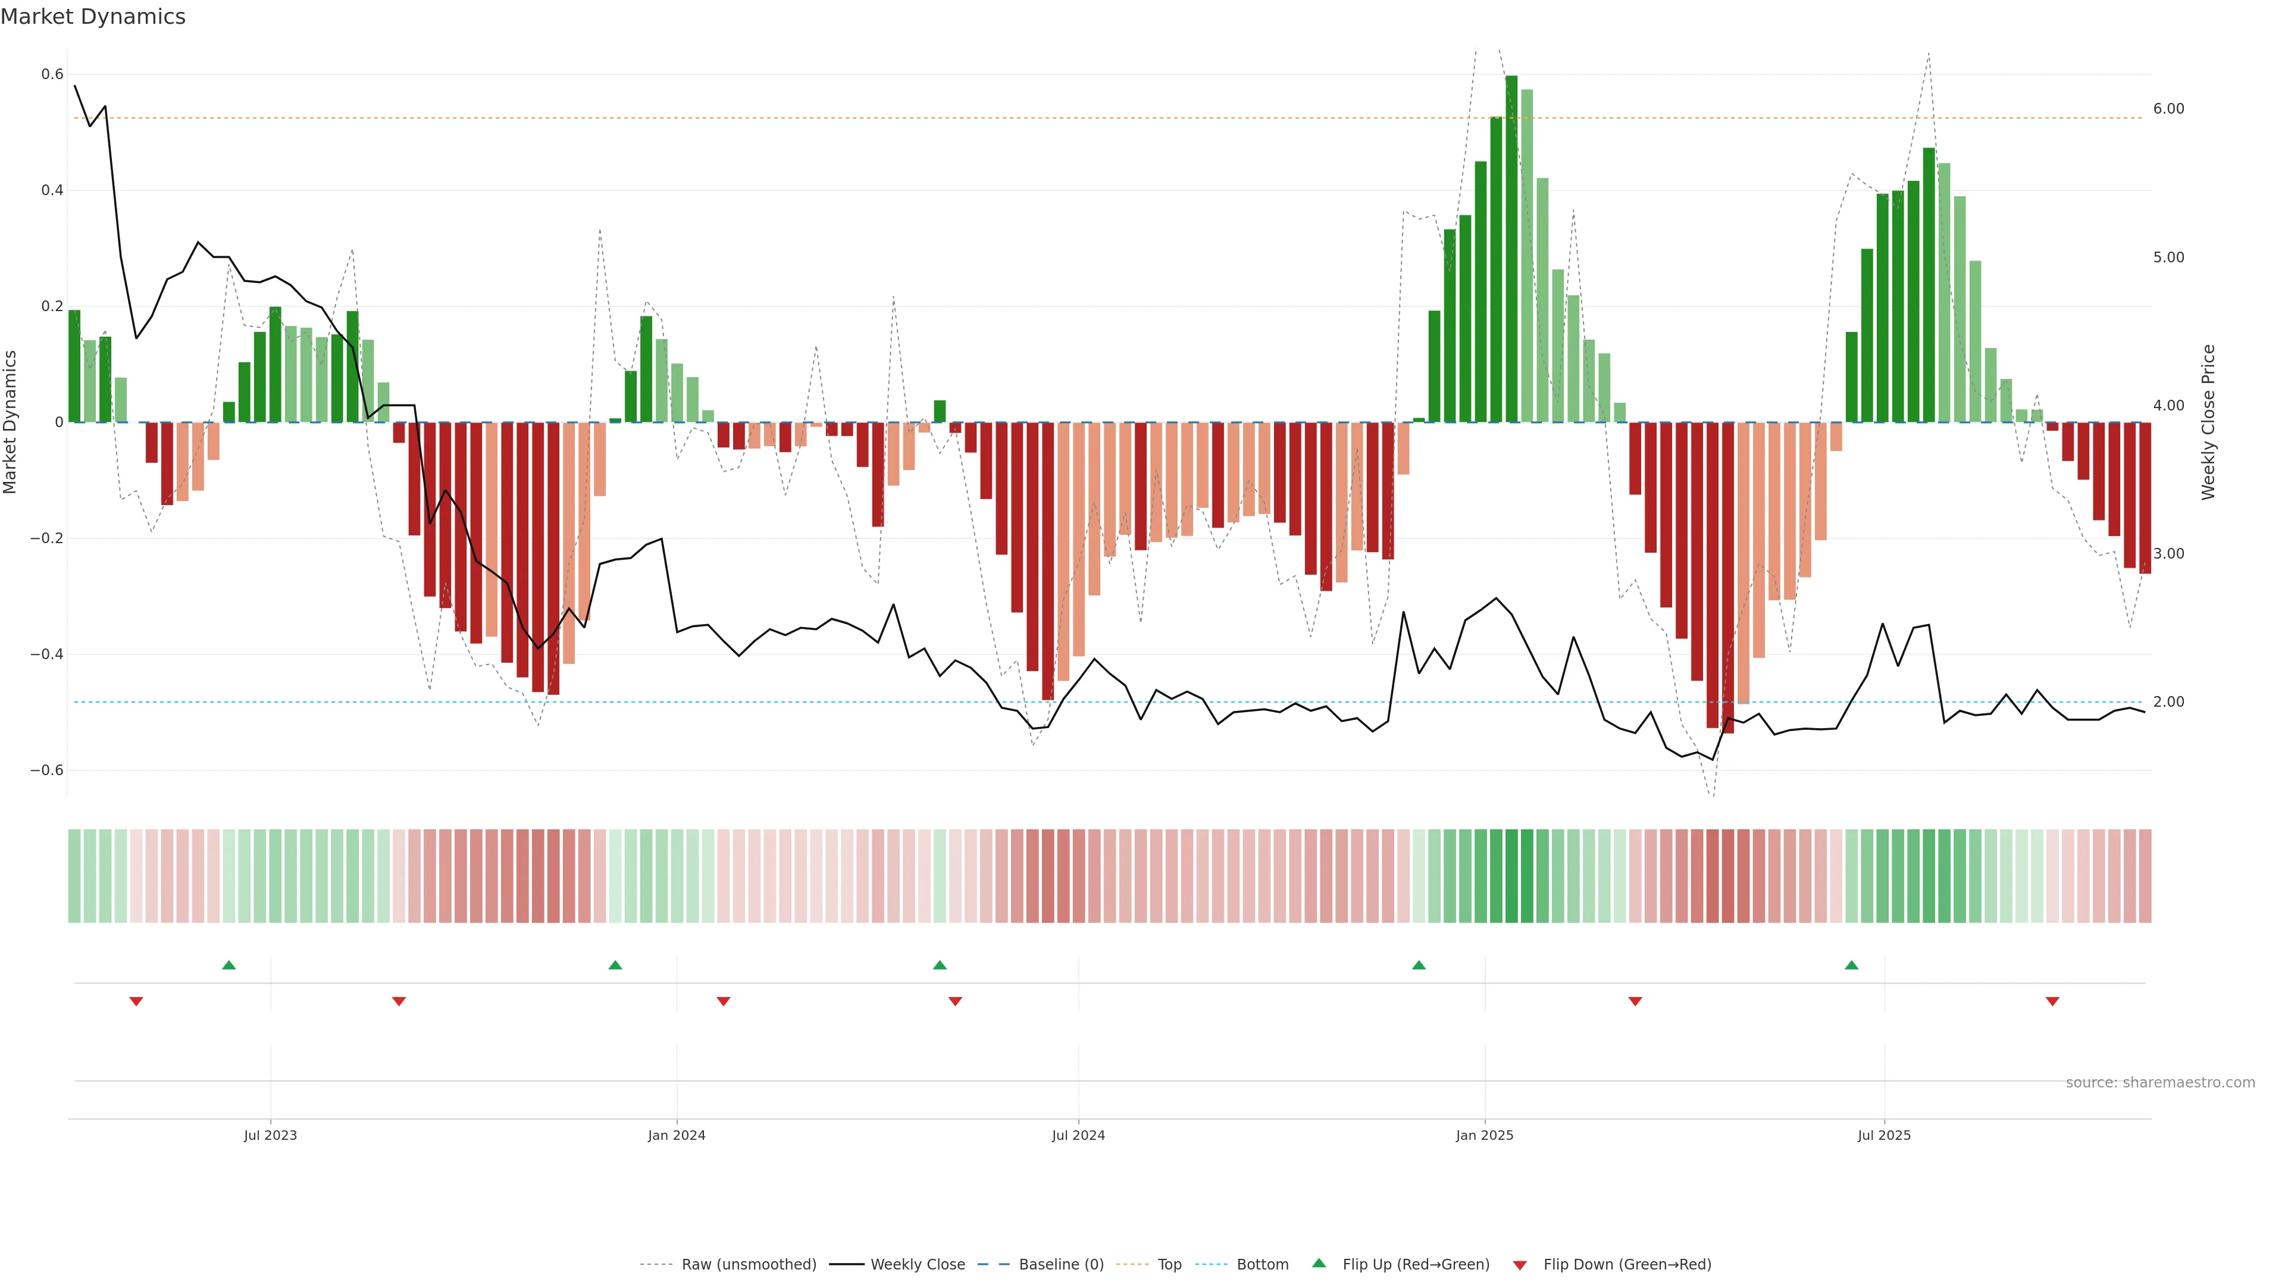Click the leftmost green flip-up triangle marker

[x=229, y=965]
